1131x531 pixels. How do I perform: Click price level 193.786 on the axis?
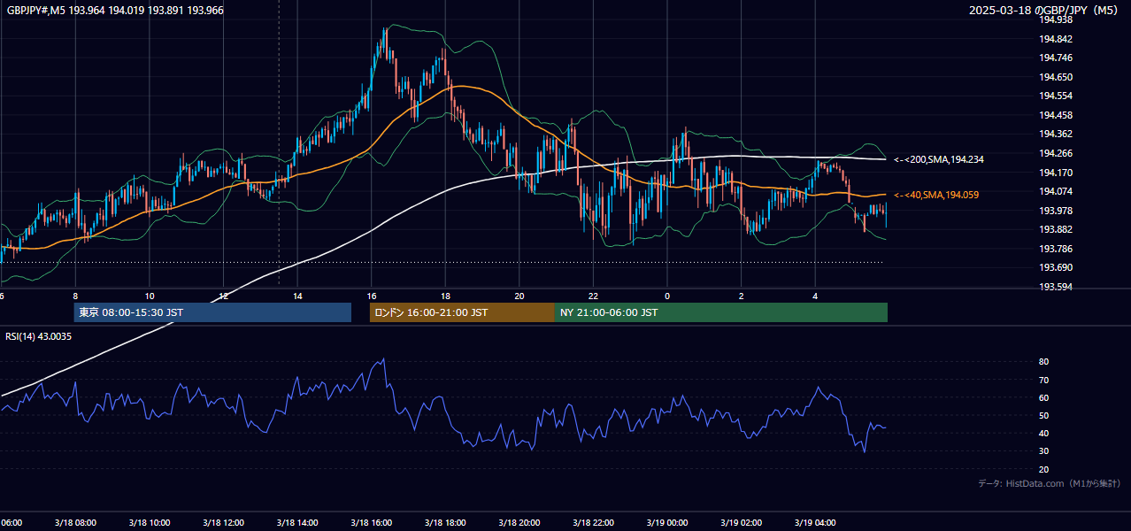1055,249
